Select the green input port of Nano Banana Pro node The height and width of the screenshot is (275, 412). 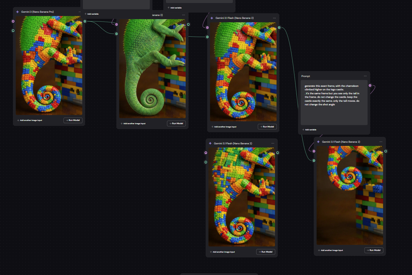point(13,31)
